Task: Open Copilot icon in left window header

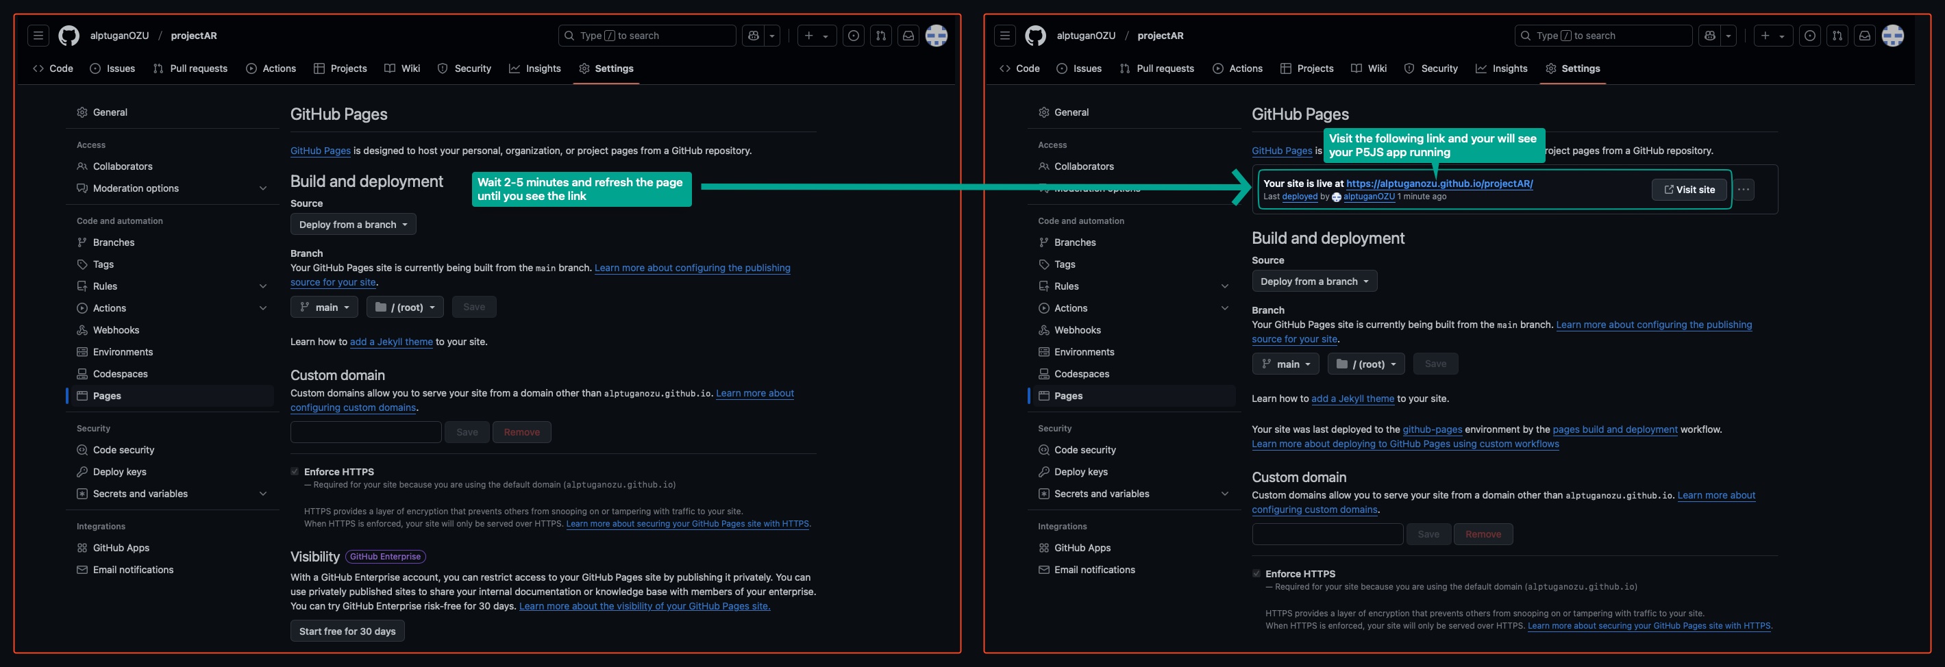Action: click(753, 36)
